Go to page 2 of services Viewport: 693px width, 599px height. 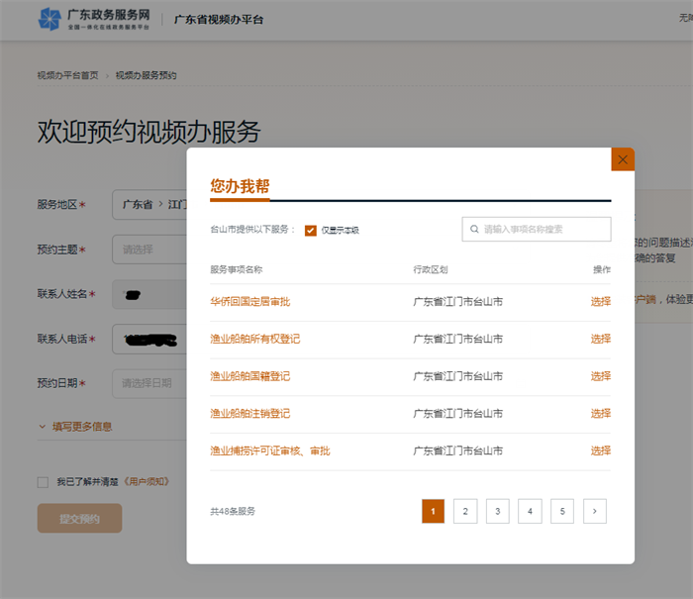click(x=465, y=511)
